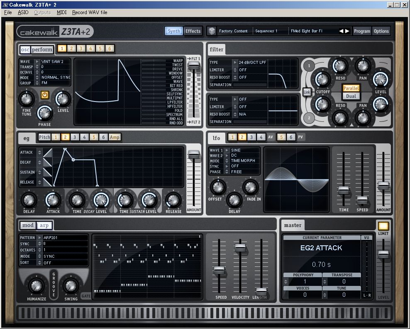The width and height of the screenshot is (410, 329).
Task: Open the LFO WAVE 2 dropdown
Action: tap(227, 155)
